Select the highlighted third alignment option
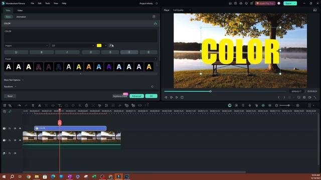Image resolution: width=321 pixels, height=180 pixels. pos(129,52)
